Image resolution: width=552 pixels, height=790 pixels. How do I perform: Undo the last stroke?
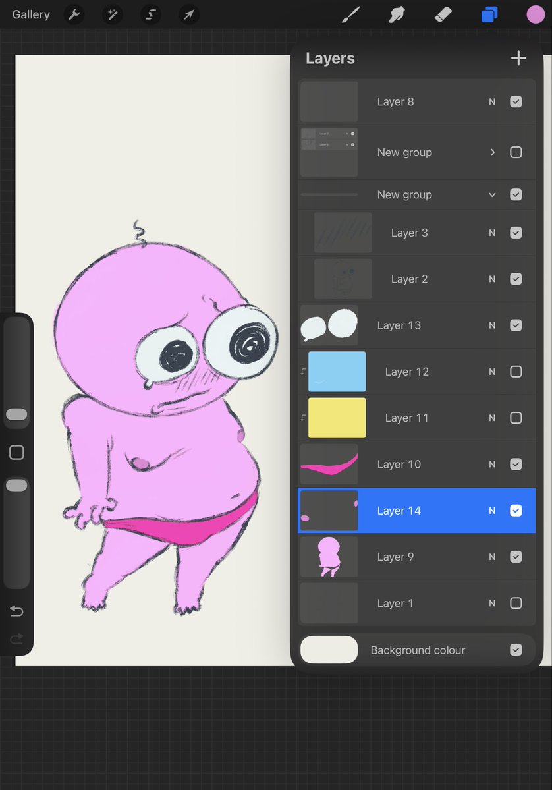pyautogui.click(x=16, y=611)
